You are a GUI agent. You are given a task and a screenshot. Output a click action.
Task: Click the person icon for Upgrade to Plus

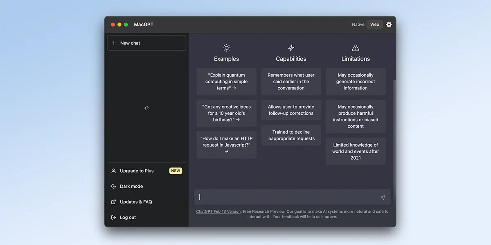click(114, 171)
